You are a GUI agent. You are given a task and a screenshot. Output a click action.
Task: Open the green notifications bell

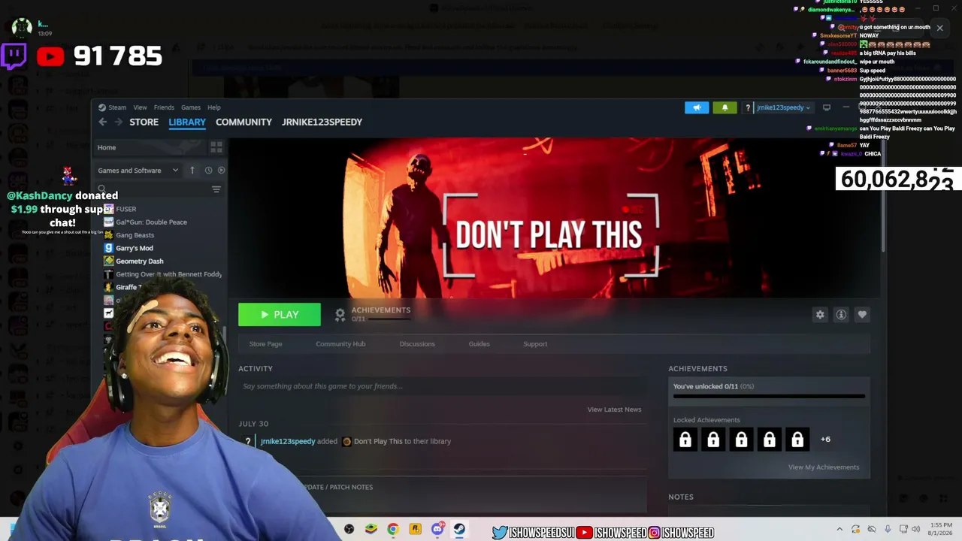pyautogui.click(x=725, y=107)
